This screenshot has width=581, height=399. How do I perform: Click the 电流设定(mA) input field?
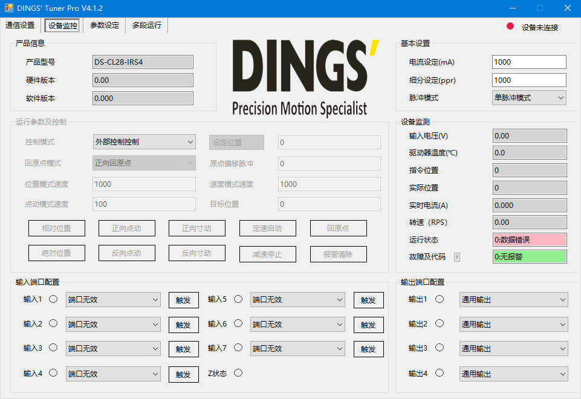coord(529,62)
